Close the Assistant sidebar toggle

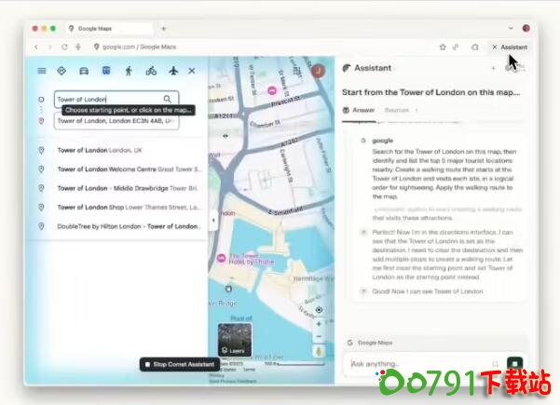(510, 47)
